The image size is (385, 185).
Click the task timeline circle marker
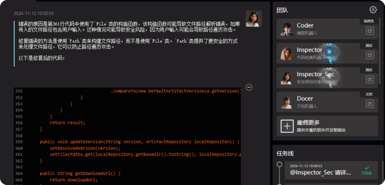[x=279, y=165]
